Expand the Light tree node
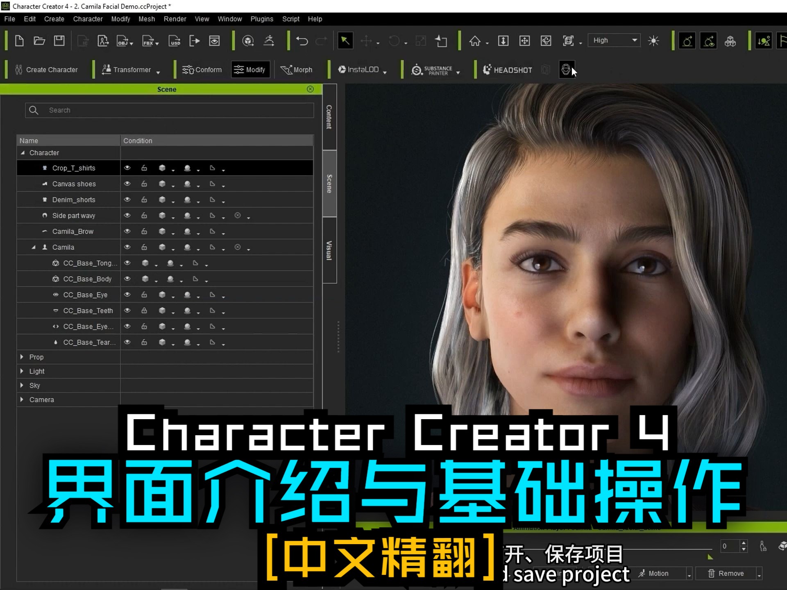Image resolution: width=787 pixels, height=590 pixels. pos(22,371)
